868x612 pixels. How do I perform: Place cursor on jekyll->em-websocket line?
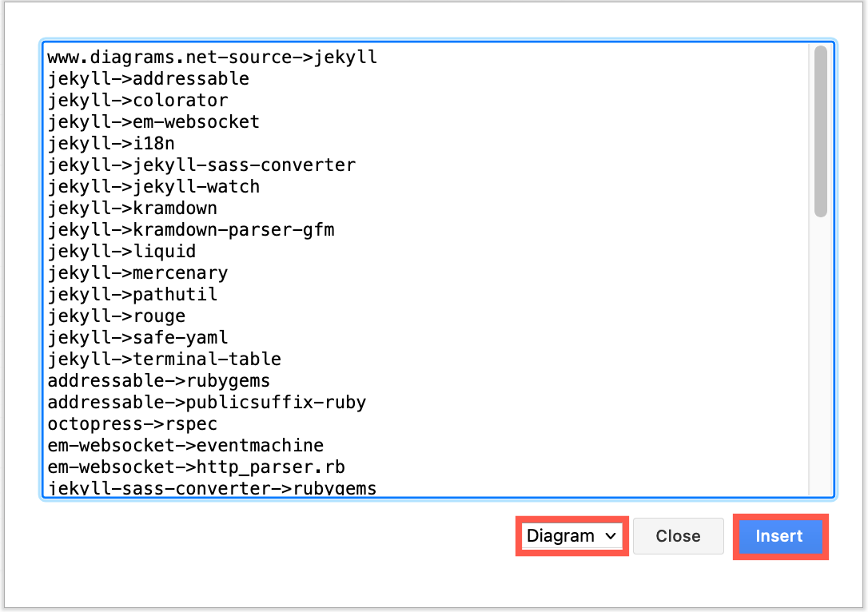tap(152, 121)
